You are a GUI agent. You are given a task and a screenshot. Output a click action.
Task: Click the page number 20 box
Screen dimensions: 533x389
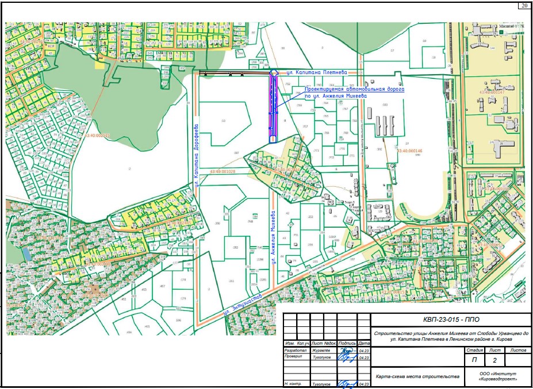[524, 6]
